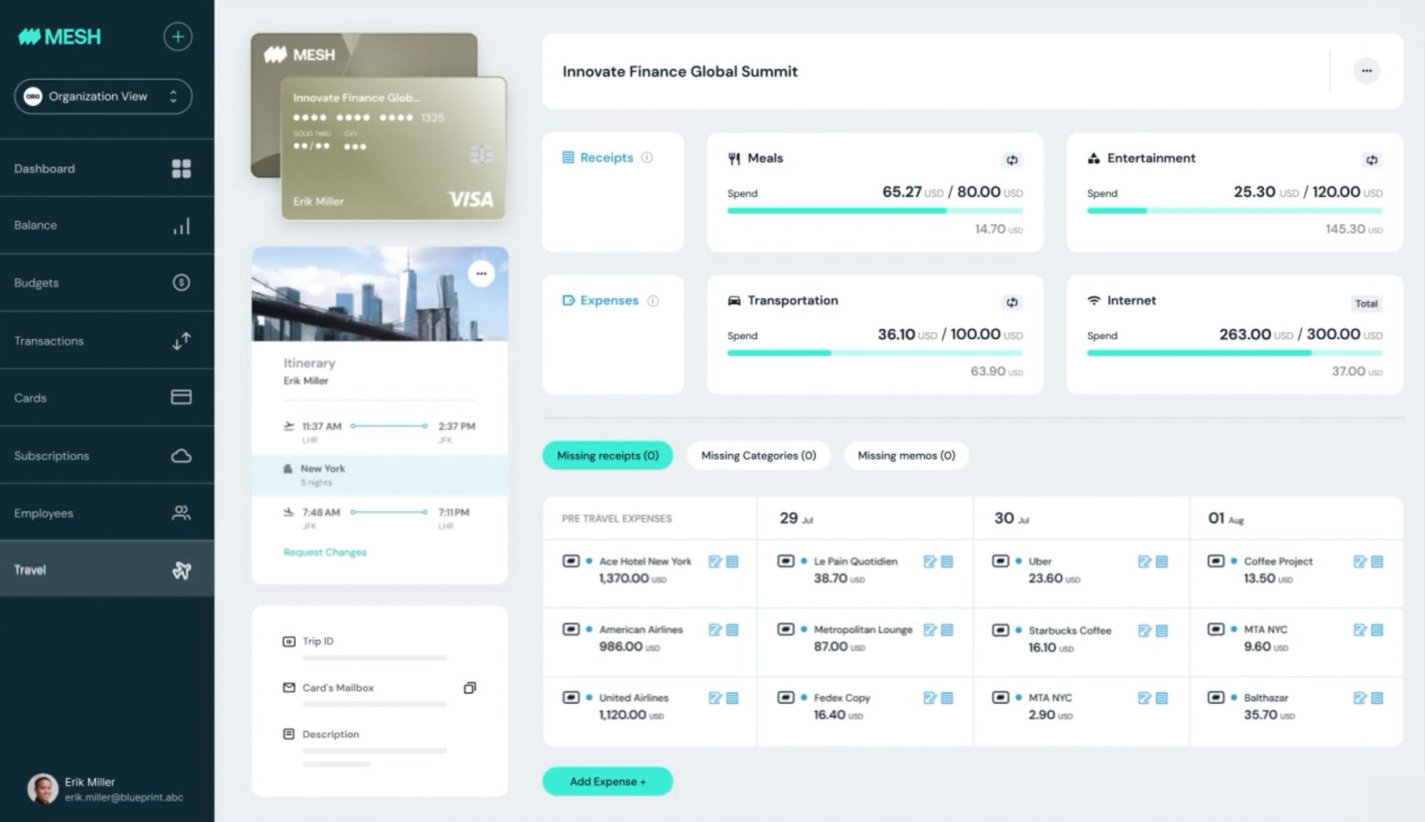
Task: Open Budgets in the sidebar
Action: (107, 283)
